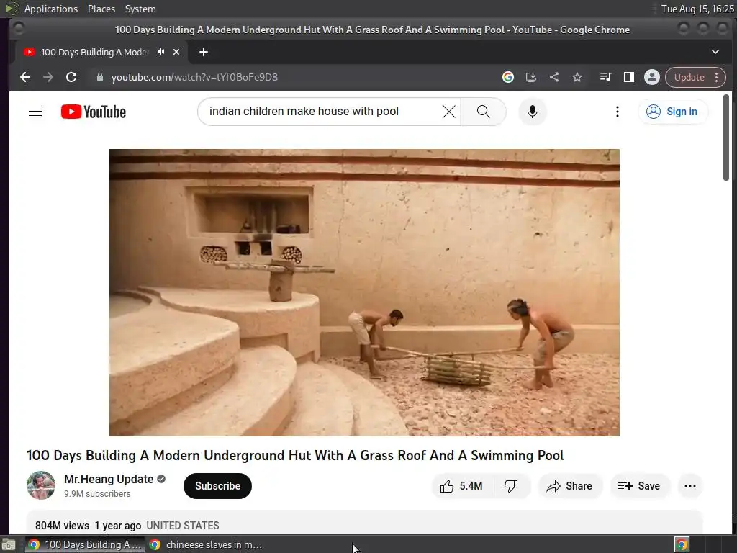Sign in to YouTube
The width and height of the screenshot is (737, 553).
(673, 112)
